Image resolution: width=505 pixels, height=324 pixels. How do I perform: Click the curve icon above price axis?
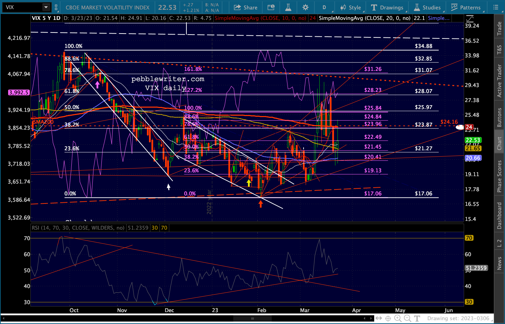click(470, 18)
